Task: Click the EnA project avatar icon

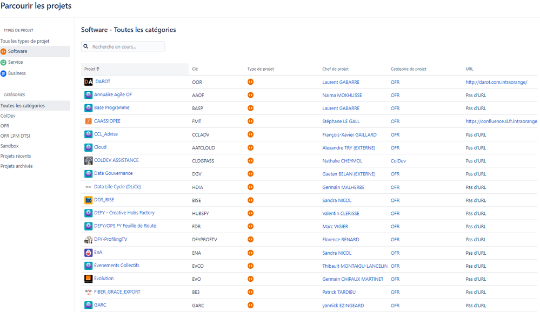Action: tap(89, 253)
